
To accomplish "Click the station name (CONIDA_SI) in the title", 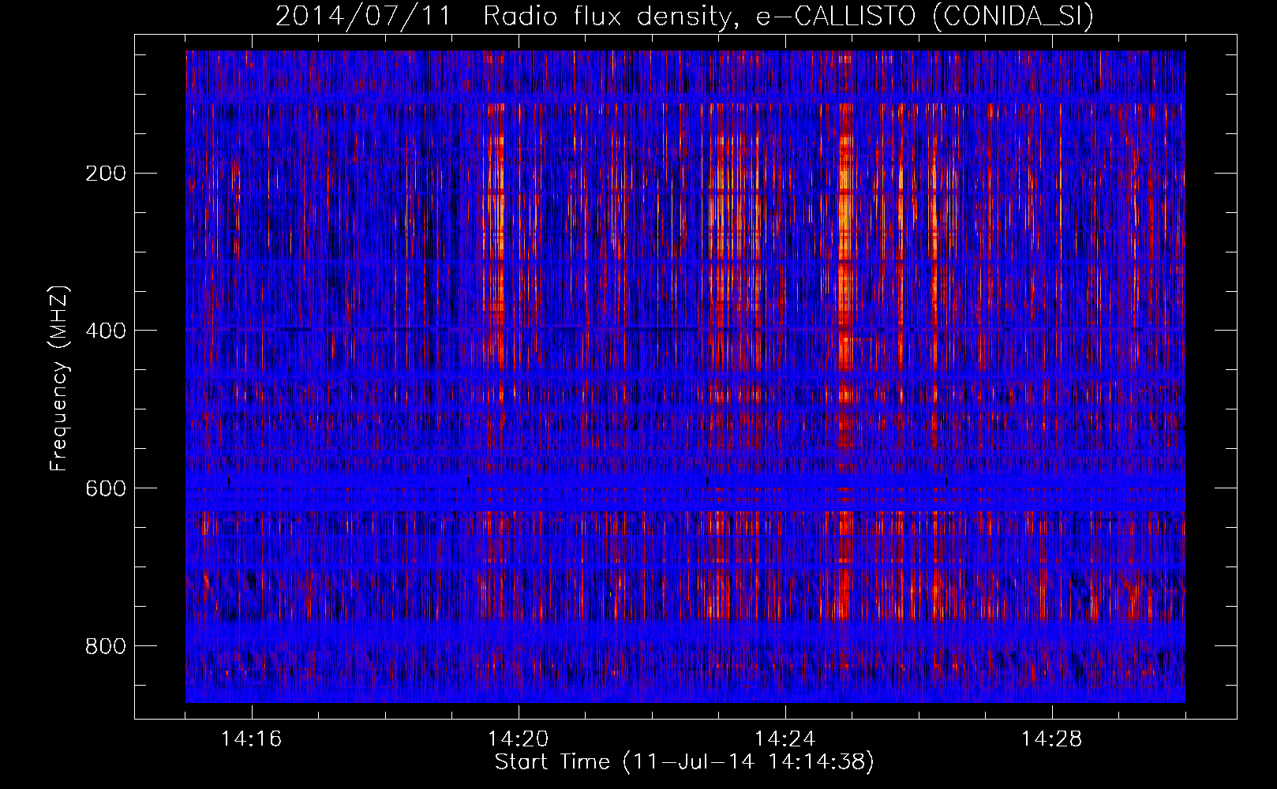I will [1013, 17].
